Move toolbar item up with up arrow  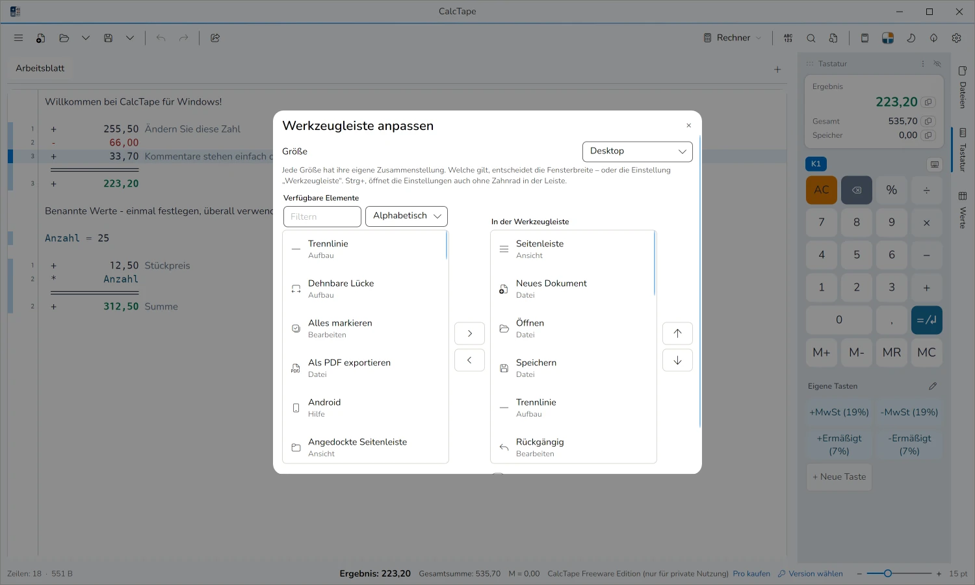(x=677, y=333)
